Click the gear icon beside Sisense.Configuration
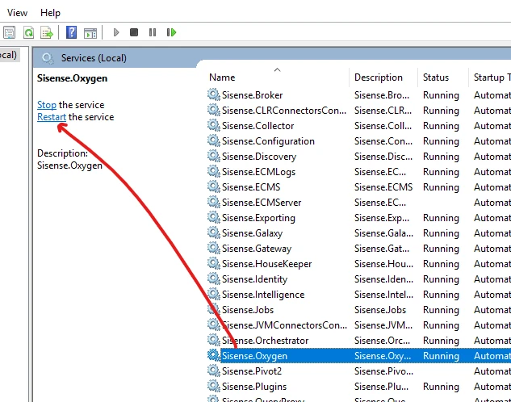This screenshot has width=511, height=402. coord(213,140)
